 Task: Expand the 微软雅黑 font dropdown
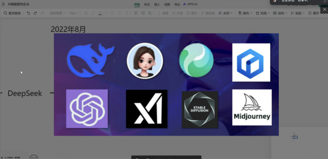(58, 13)
